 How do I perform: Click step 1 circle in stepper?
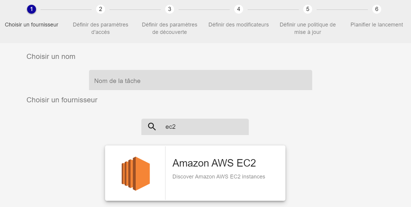[x=32, y=9]
